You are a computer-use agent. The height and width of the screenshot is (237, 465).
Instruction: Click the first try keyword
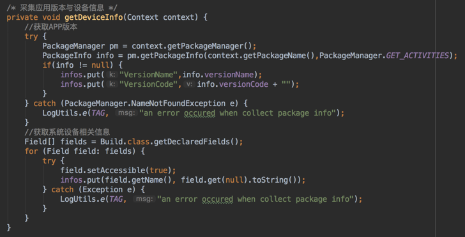coord(31,36)
